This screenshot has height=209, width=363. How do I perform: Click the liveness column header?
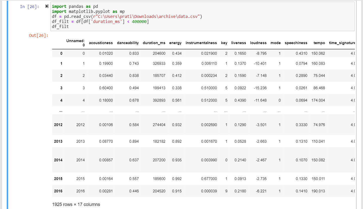[238, 43]
